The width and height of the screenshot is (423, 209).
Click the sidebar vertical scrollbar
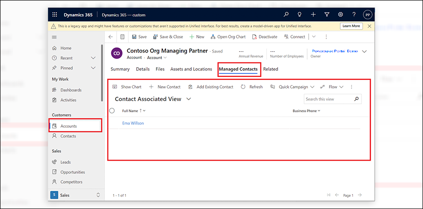coord(102,73)
